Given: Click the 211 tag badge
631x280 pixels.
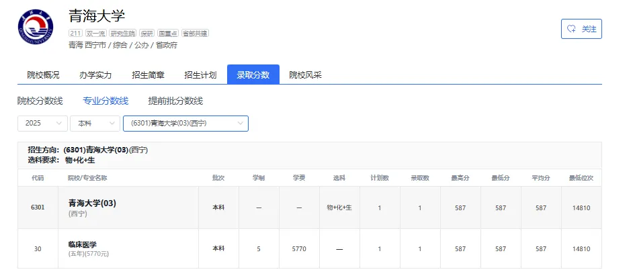Looking at the screenshot, I should click(x=76, y=34).
